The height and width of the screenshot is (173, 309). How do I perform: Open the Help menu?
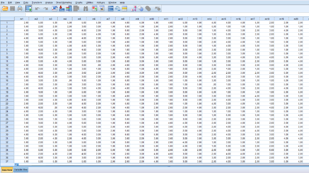click(122, 3)
